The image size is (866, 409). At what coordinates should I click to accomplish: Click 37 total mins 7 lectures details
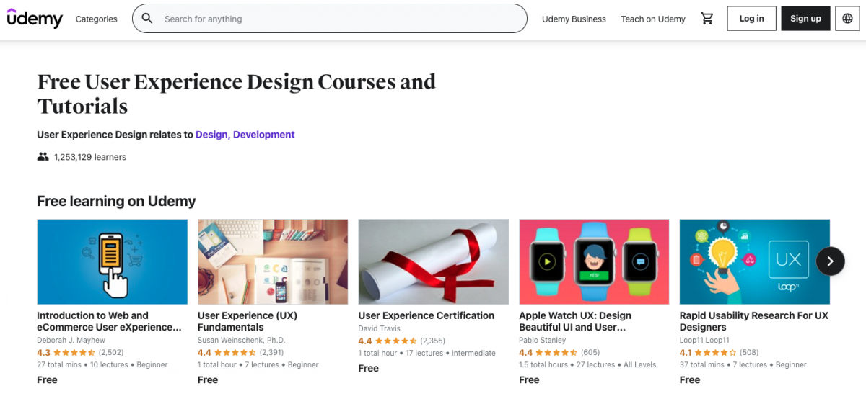(x=743, y=364)
